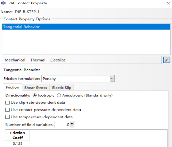Switch to the Friction tab
The image size is (172, 147).
(13, 87)
